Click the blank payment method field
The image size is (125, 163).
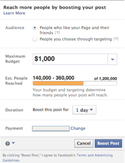point(51,128)
